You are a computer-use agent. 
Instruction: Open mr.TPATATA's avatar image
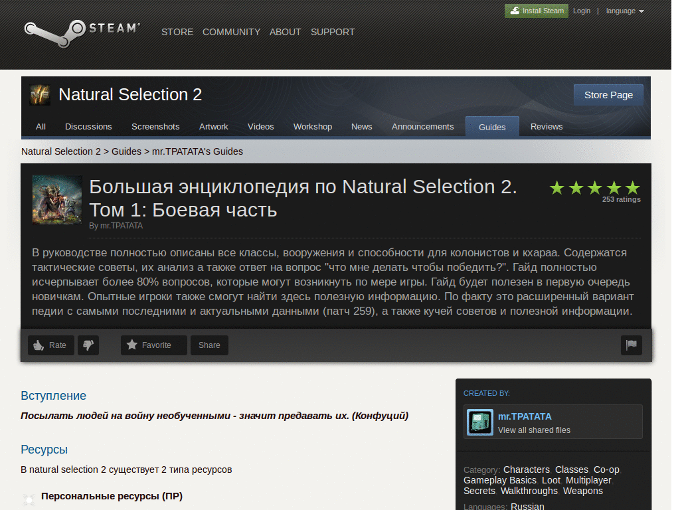point(480,422)
